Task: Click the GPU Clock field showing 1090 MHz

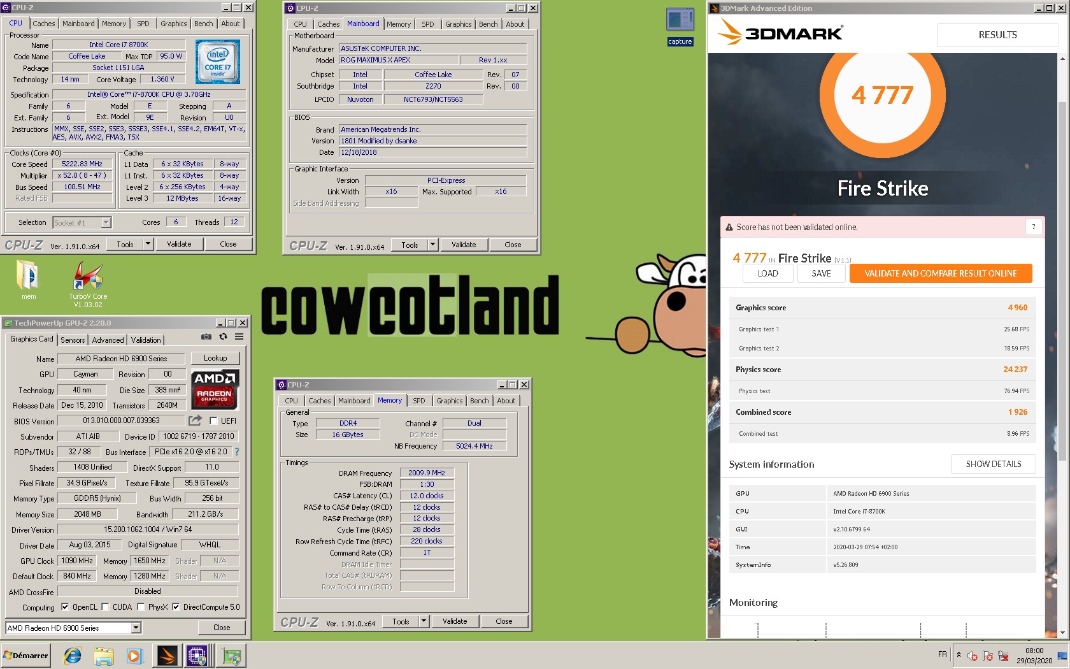Action: [x=77, y=561]
